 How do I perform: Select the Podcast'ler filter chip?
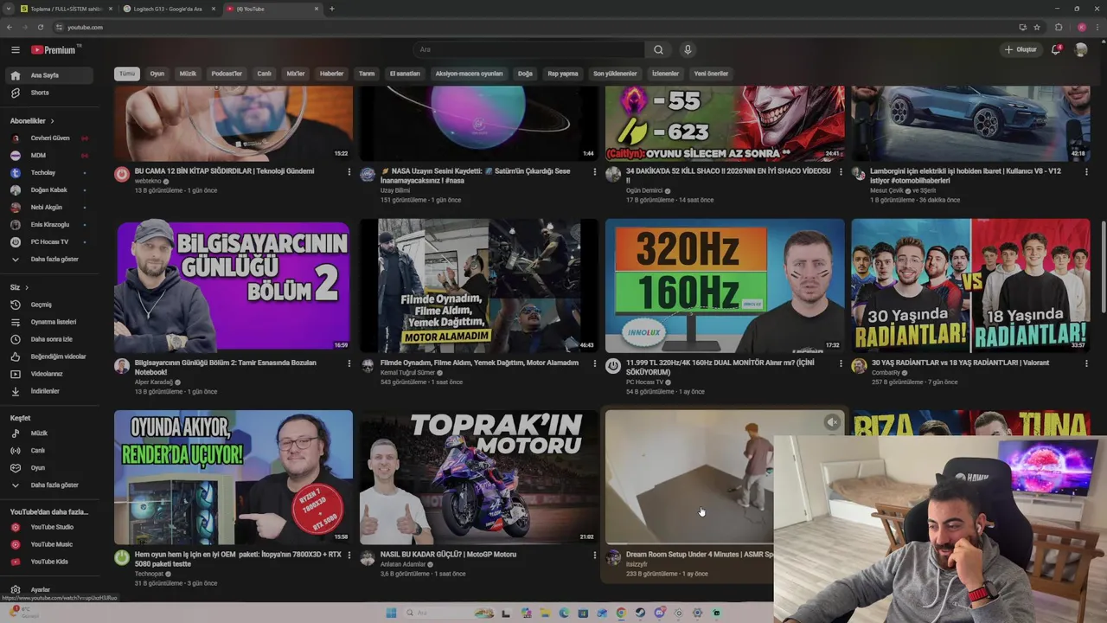(227, 74)
